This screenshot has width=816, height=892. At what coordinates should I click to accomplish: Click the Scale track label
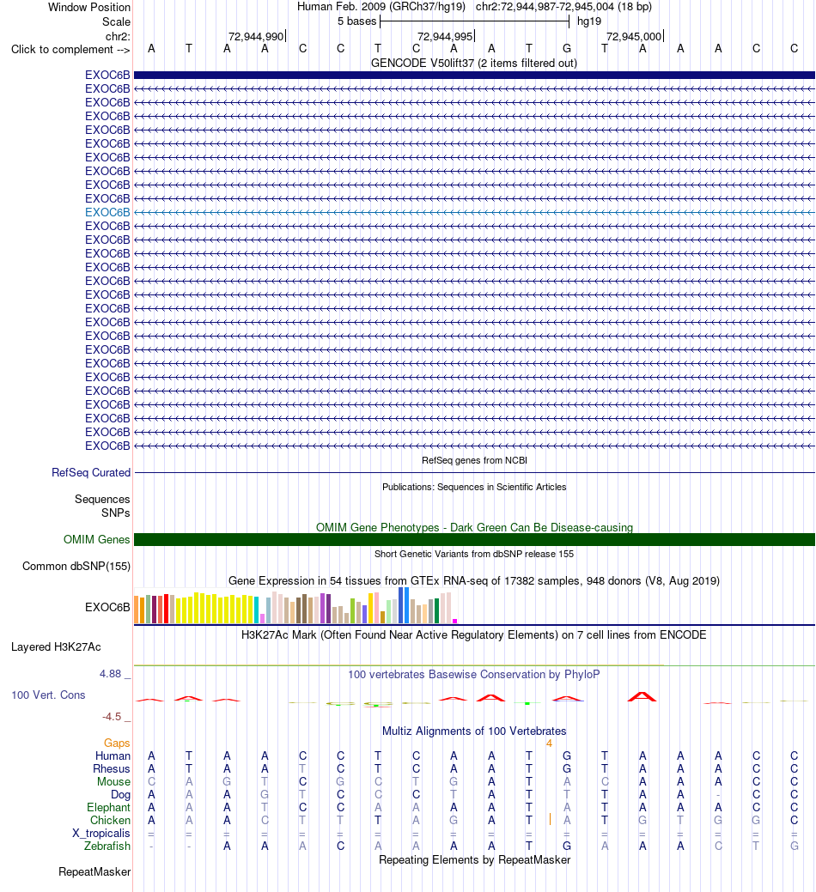pos(116,21)
